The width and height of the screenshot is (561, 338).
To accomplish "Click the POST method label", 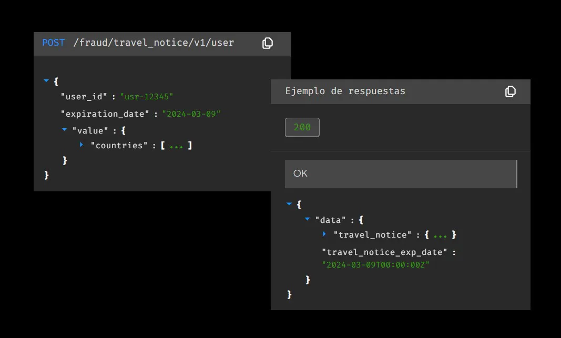I will point(53,43).
